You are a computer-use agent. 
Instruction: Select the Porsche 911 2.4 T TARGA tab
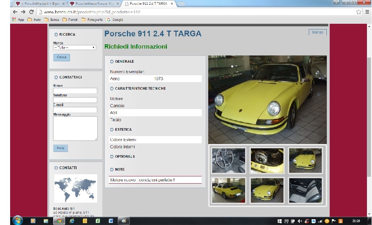[147, 4]
